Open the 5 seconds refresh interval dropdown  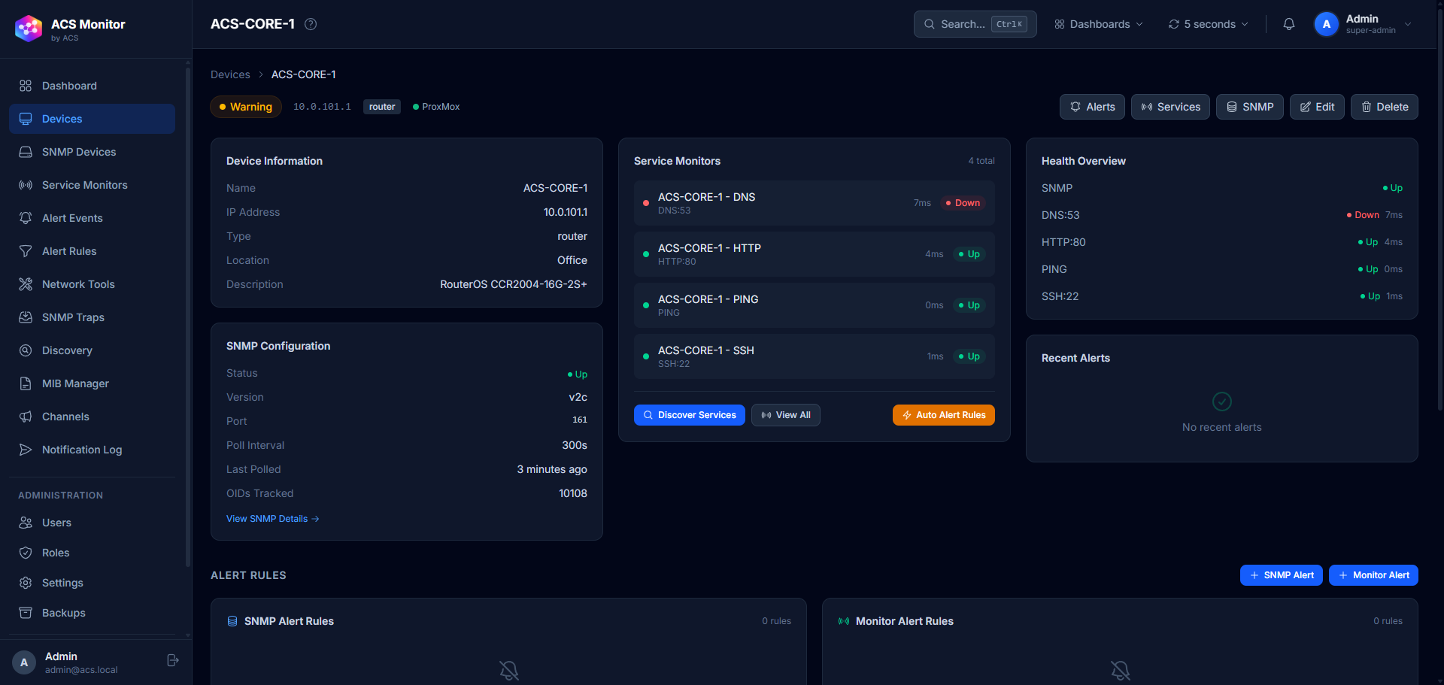(1209, 24)
